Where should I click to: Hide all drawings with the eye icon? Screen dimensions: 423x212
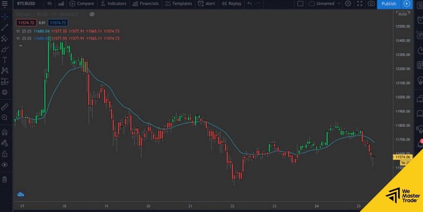(x=5, y=165)
